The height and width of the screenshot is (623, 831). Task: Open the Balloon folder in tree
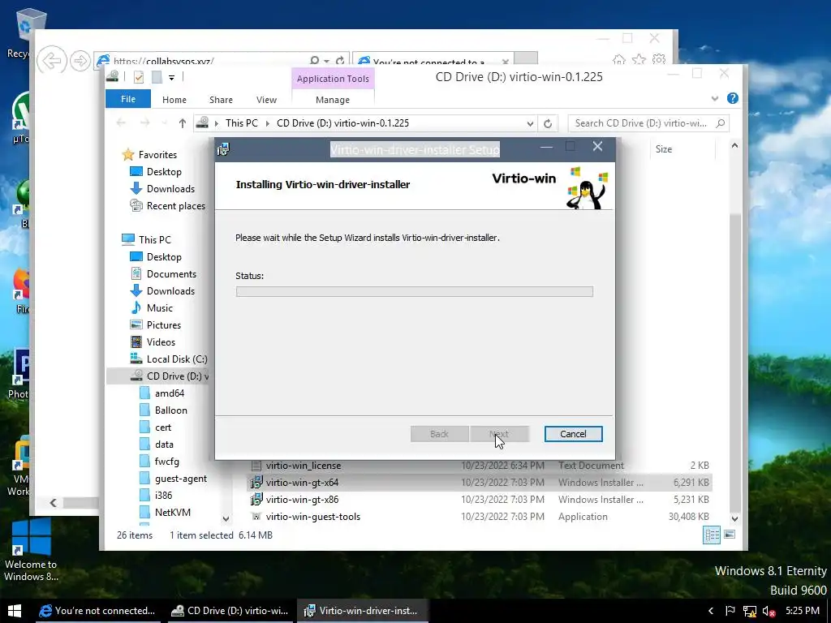click(x=170, y=410)
